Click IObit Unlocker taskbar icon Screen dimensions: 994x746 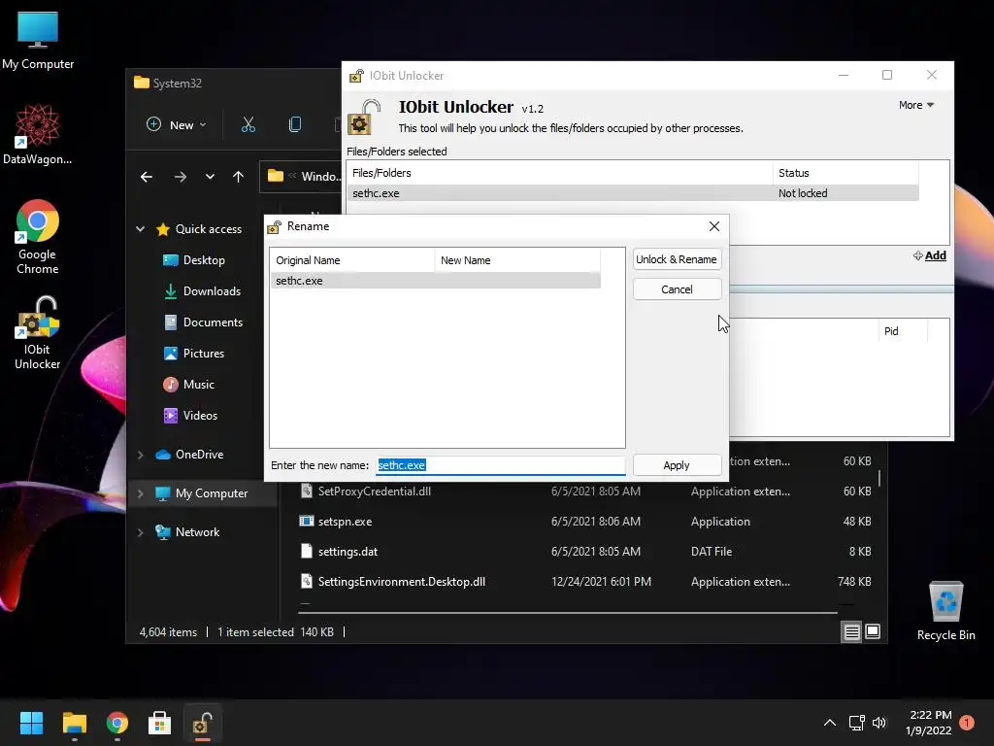tap(202, 723)
